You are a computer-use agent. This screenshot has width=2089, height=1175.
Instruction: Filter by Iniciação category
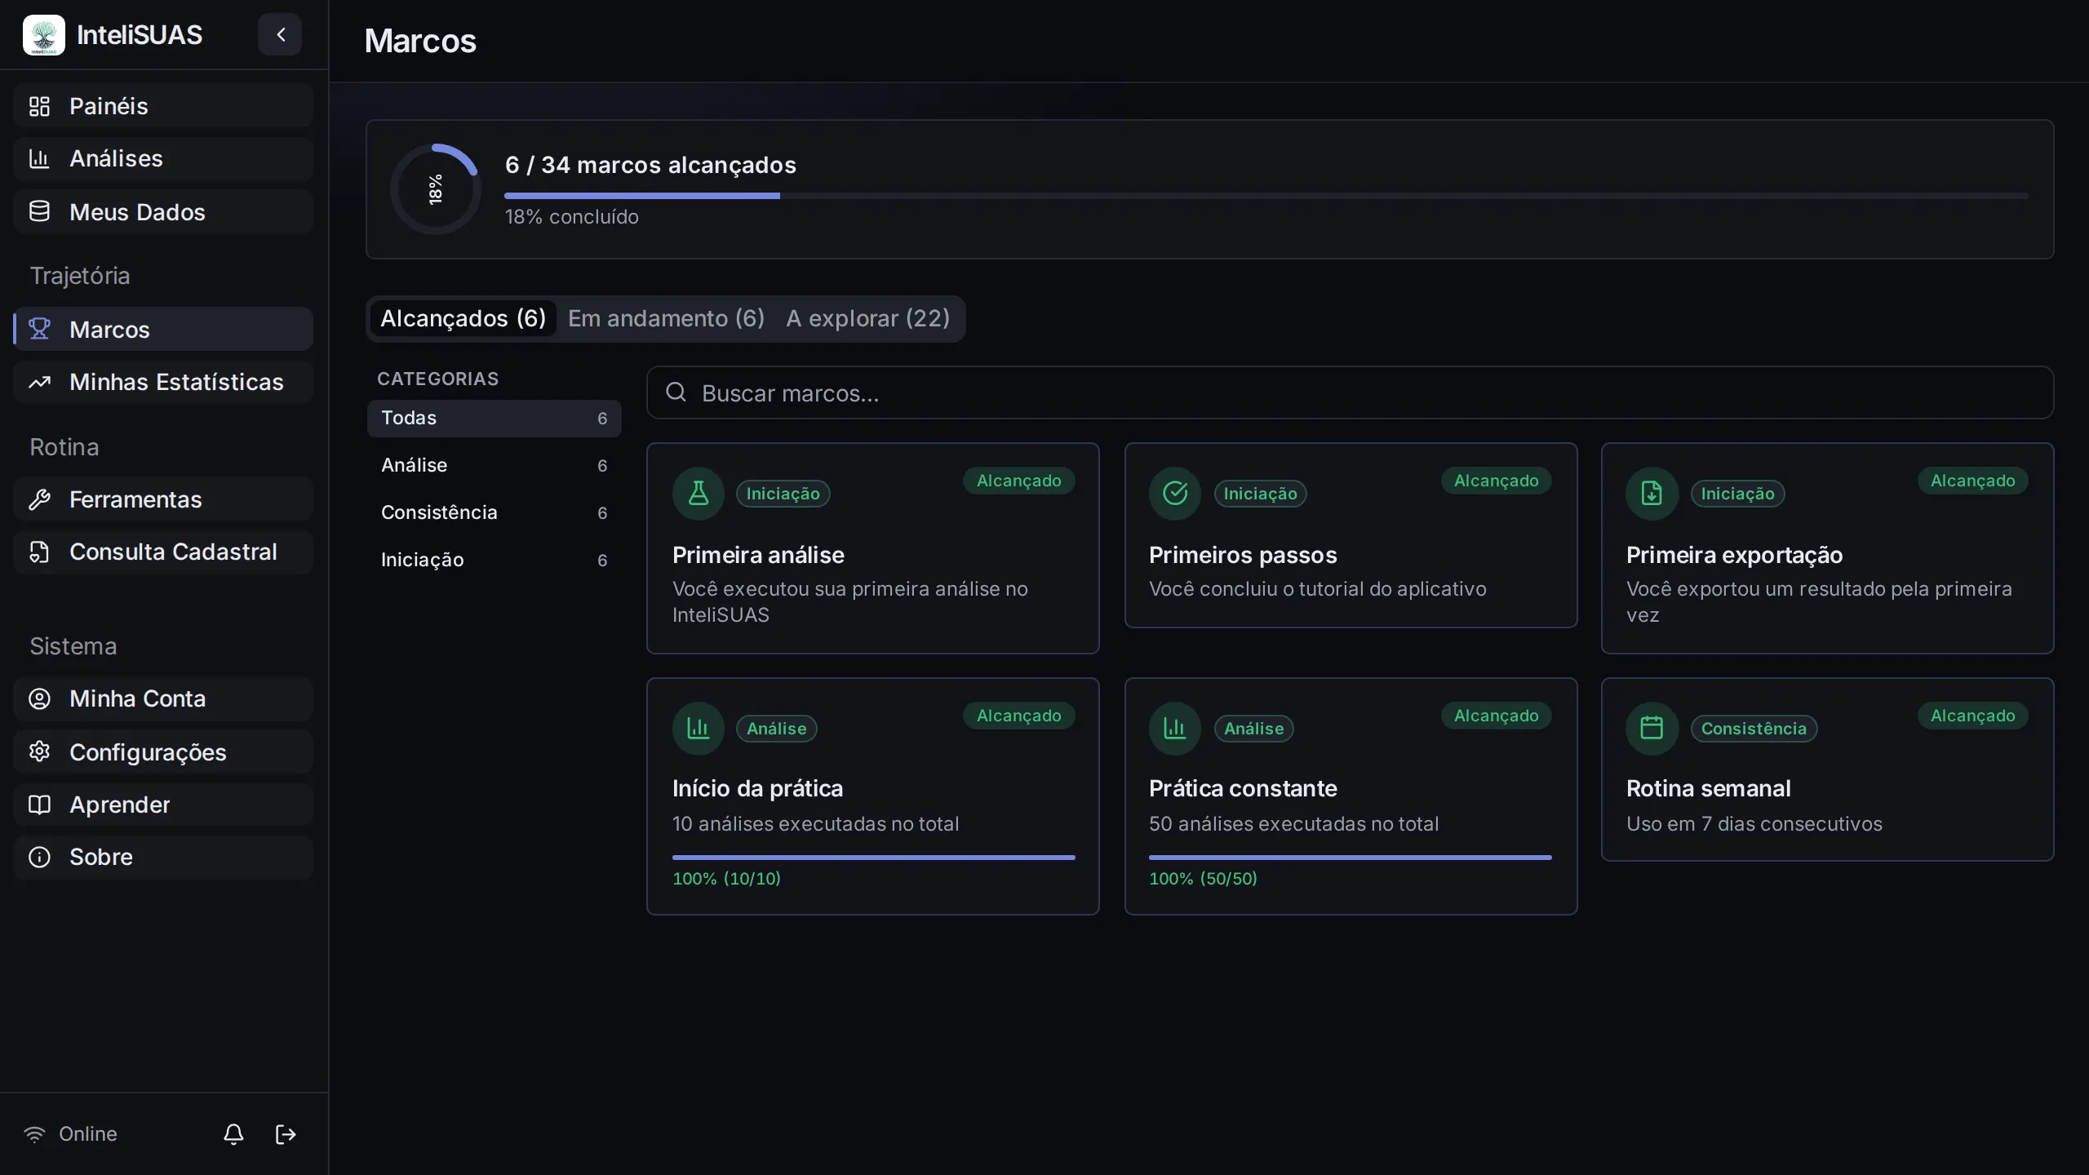494,560
